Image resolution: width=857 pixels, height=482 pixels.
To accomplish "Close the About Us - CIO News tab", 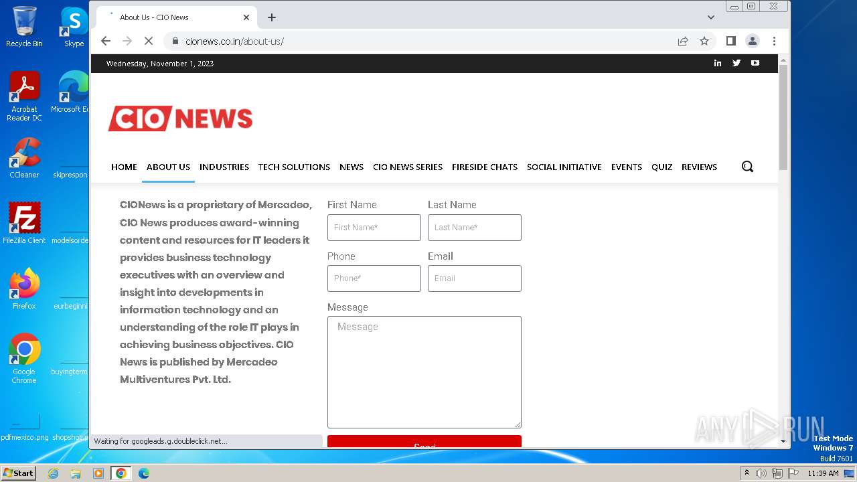I will pyautogui.click(x=246, y=17).
